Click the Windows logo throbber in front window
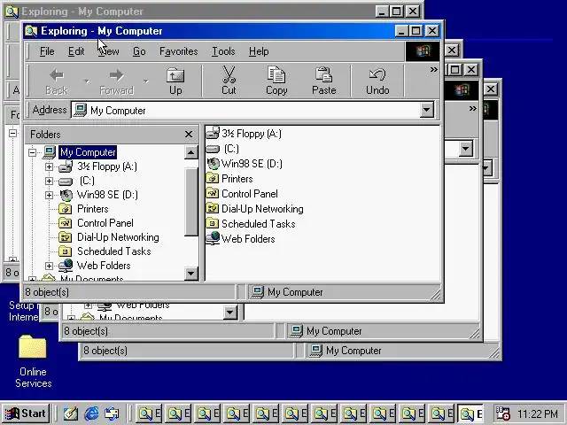Image resolution: width=567 pixels, height=425 pixels. [x=423, y=51]
